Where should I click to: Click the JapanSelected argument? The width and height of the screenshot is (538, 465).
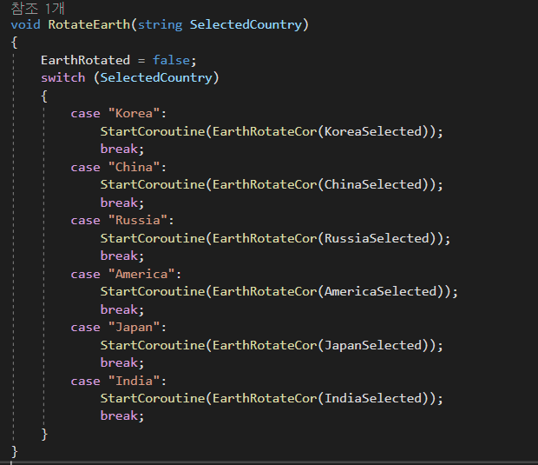tap(373, 345)
